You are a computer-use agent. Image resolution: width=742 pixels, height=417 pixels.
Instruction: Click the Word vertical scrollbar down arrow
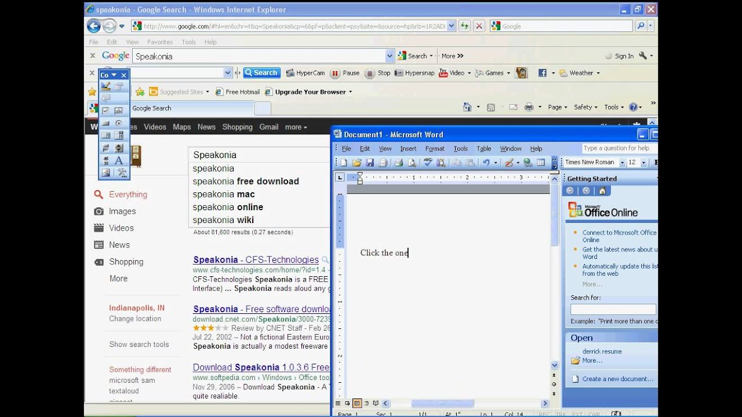point(555,365)
